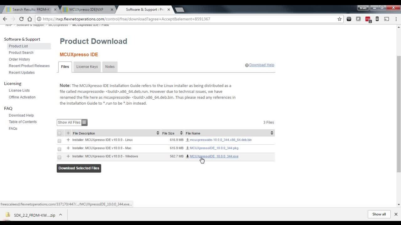401x225 pixels.
Task: Click download arrow icon beside Mac pkg file
Action: pyautogui.click(x=187, y=148)
